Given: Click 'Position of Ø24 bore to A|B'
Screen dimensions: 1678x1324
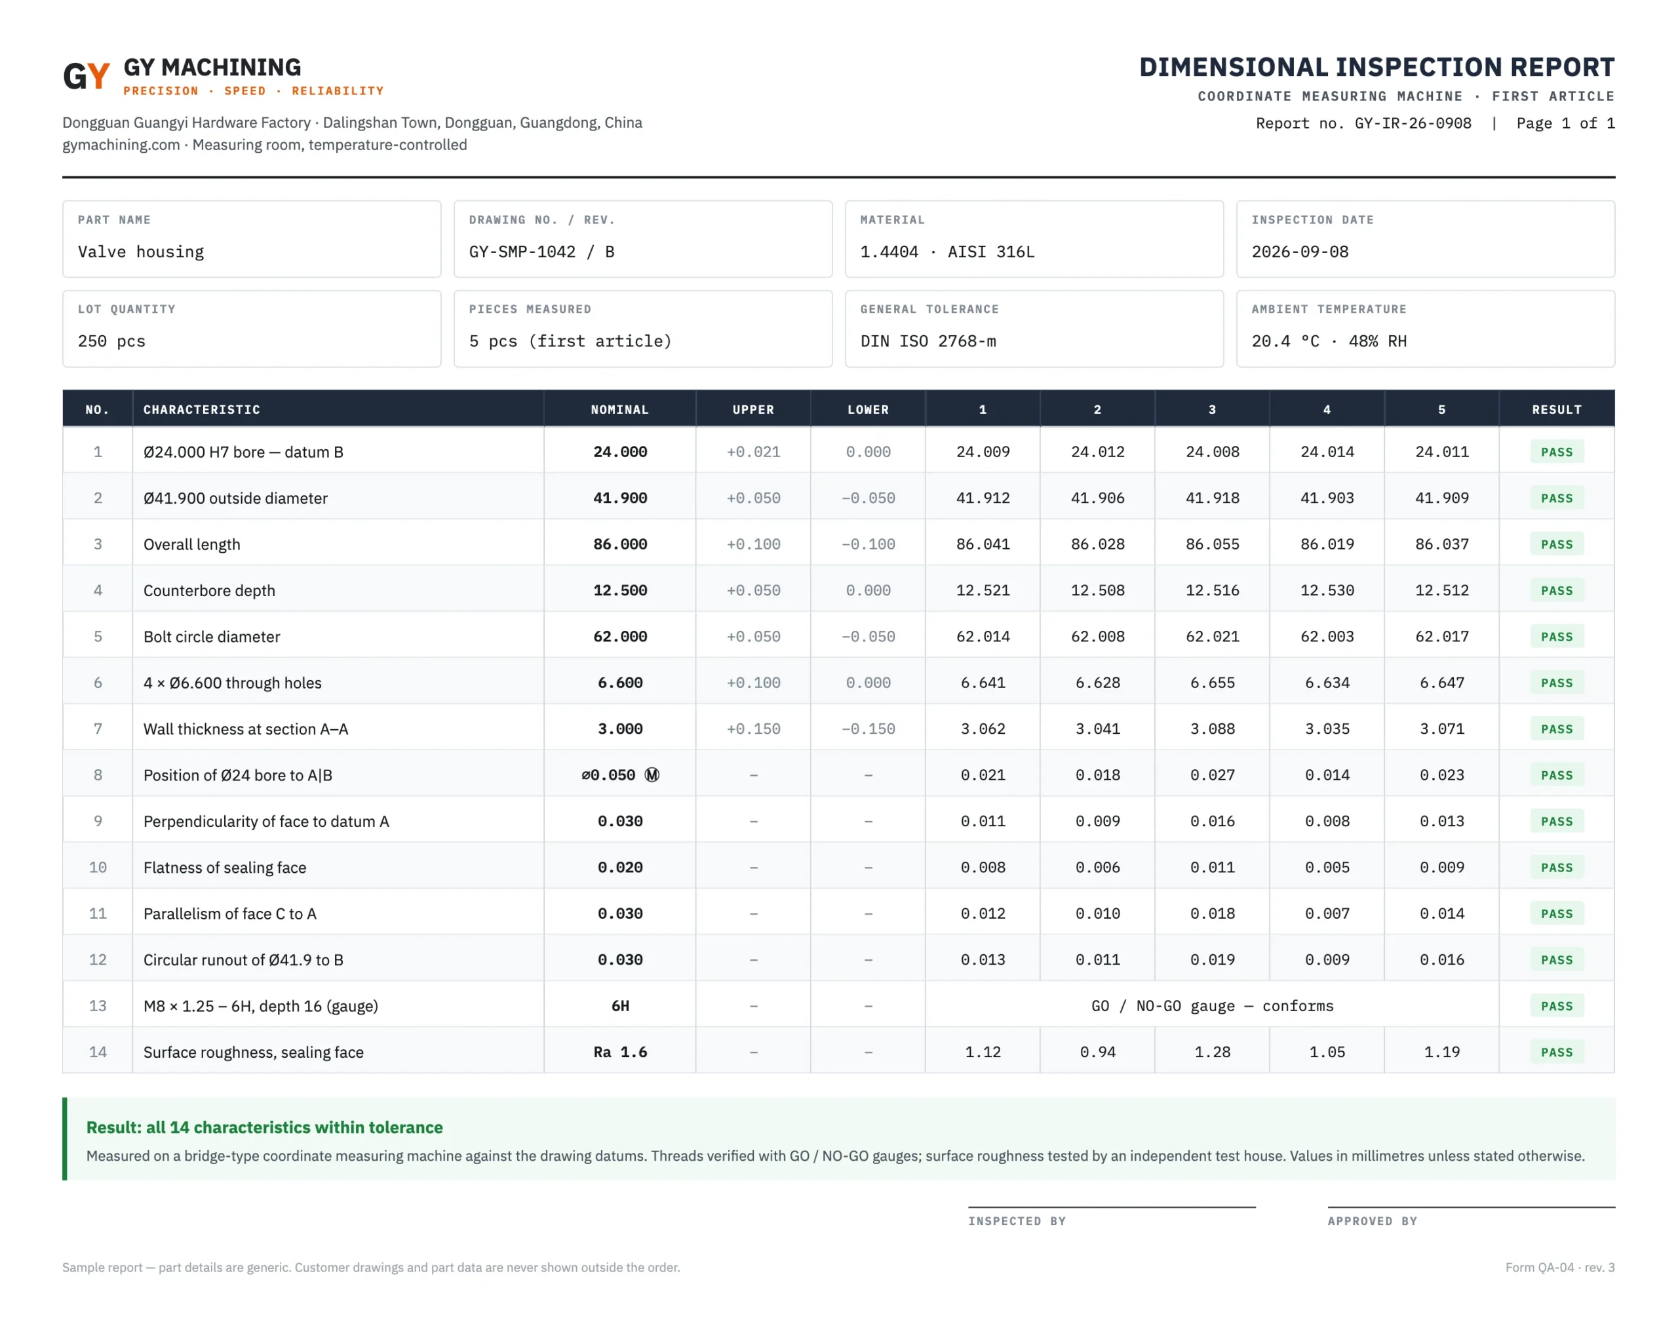Looking at the screenshot, I should click(x=238, y=775).
